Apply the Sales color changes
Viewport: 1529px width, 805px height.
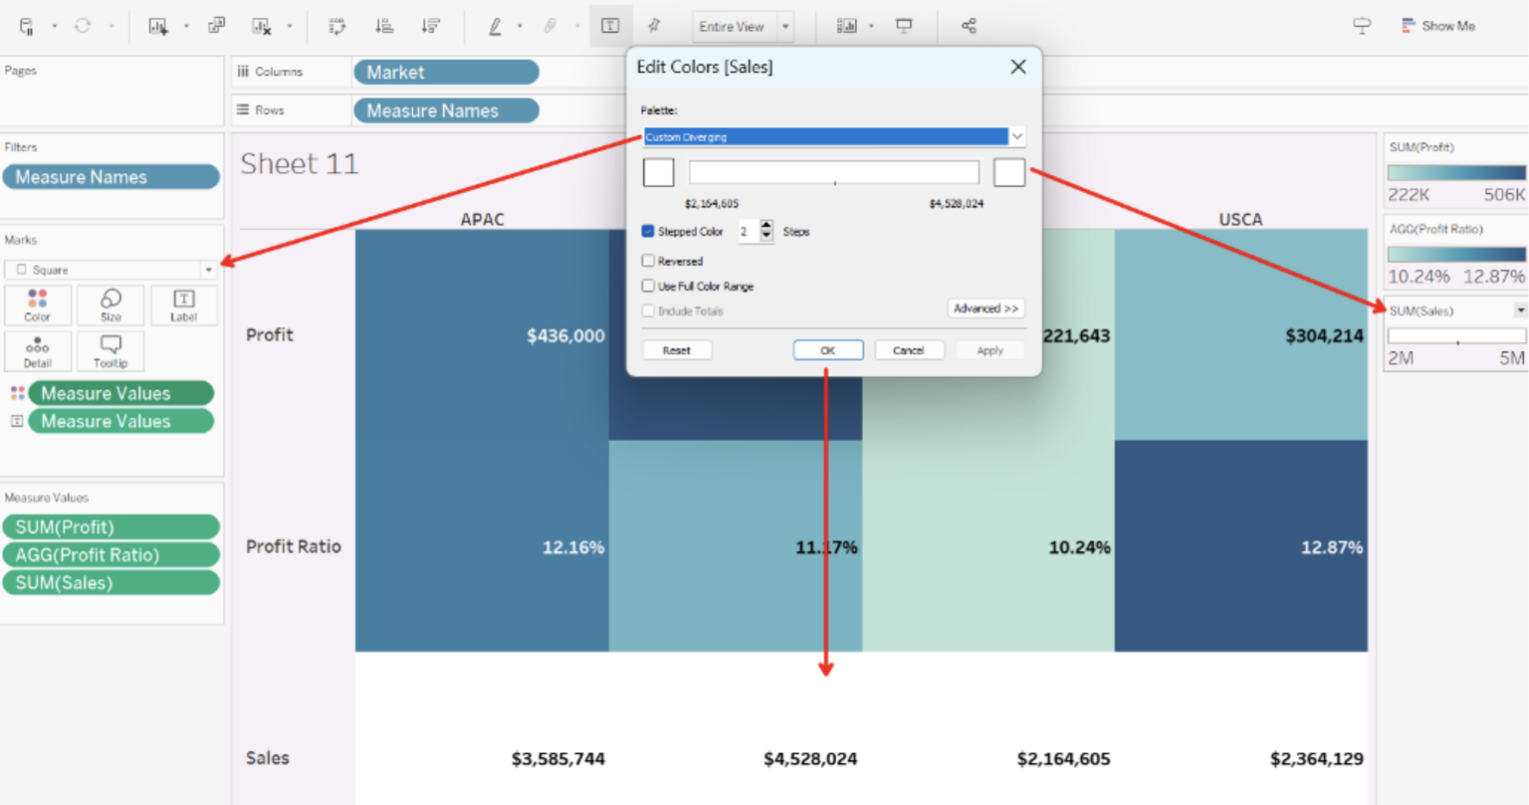point(989,349)
